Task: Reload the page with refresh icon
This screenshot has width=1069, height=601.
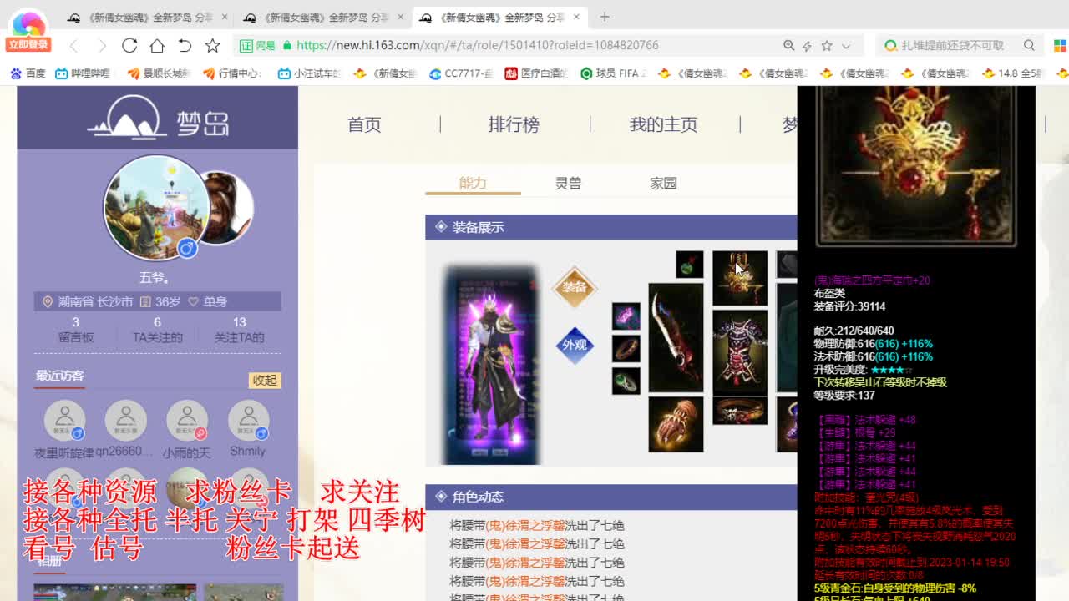Action: pos(129,46)
